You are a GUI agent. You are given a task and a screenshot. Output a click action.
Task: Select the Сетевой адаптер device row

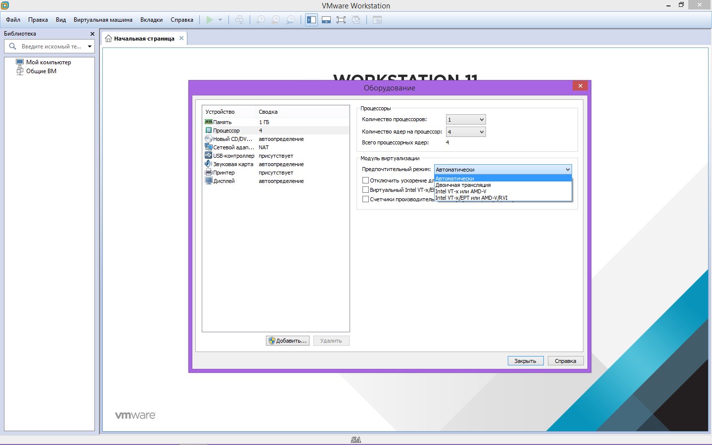pyautogui.click(x=276, y=147)
